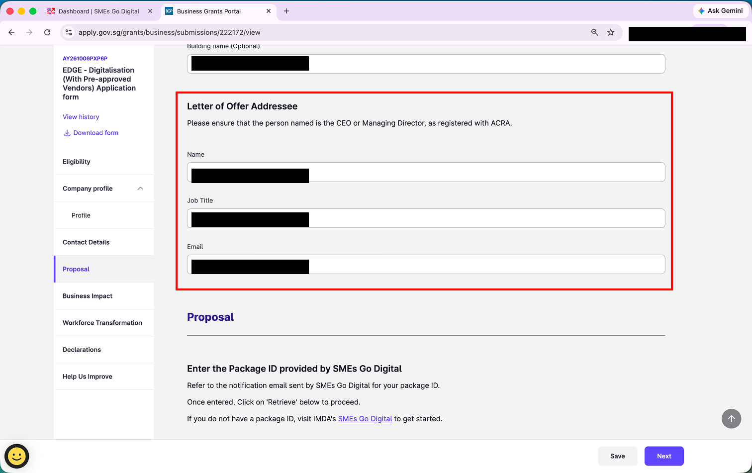This screenshot has width=752, height=473.
Task: Open the View history link
Action: (x=81, y=117)
